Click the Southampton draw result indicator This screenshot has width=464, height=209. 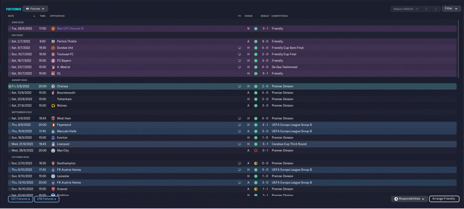coord(256,163)
